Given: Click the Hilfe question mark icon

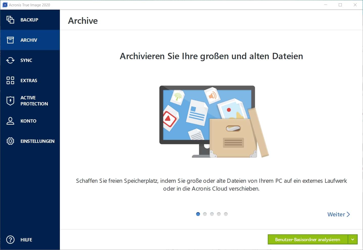Looking at the screenshot, I should [x=10, y=240].
